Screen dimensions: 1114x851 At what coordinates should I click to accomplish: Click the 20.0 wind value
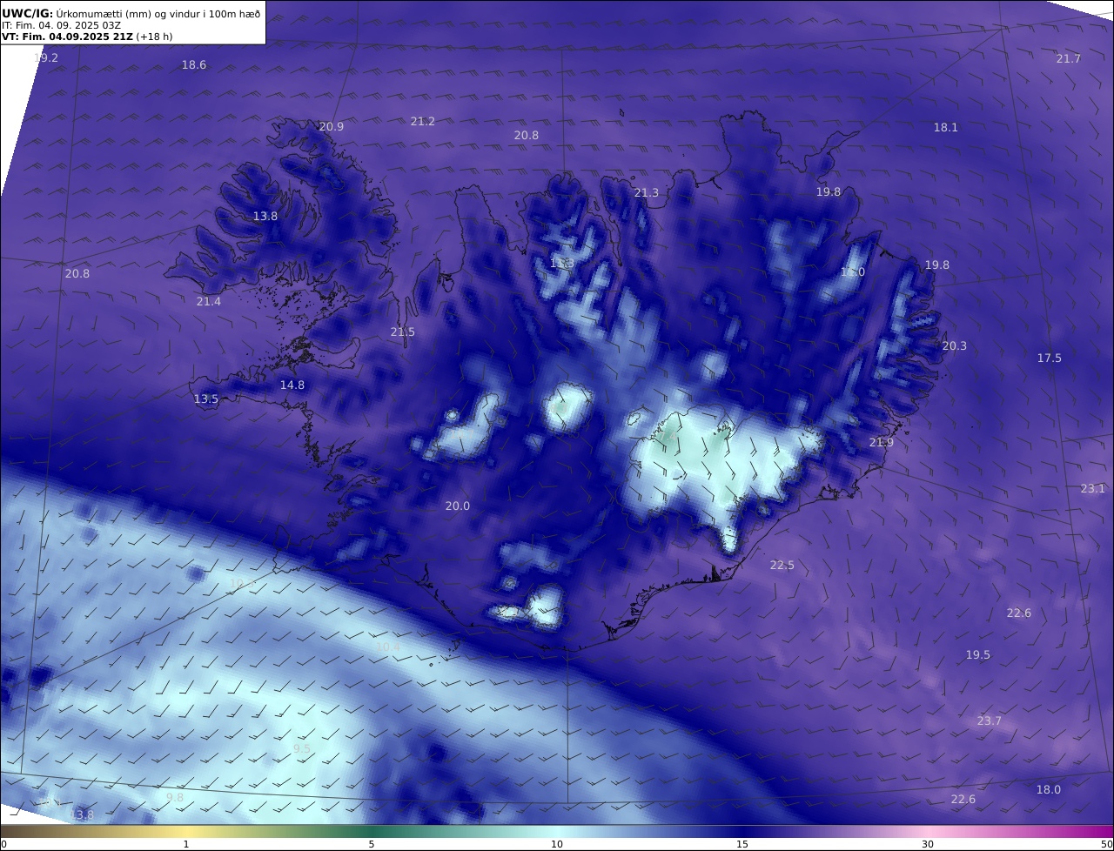pyautogui.click(x=457, y=506)
